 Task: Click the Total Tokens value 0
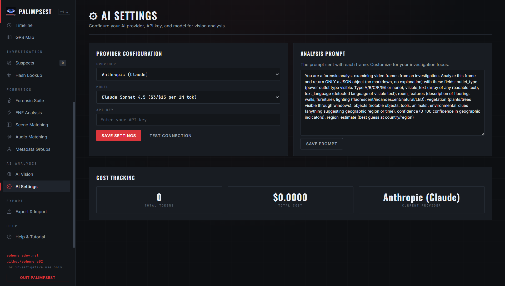tap(159, 197)
